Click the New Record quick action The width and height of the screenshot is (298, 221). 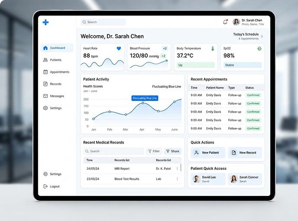pyautogui.click(x=245, y=153)
